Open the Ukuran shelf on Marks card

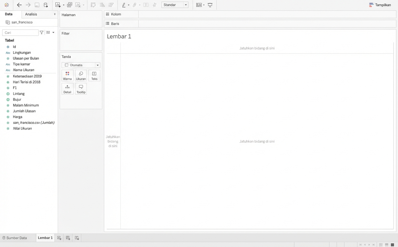pos(81,75)
